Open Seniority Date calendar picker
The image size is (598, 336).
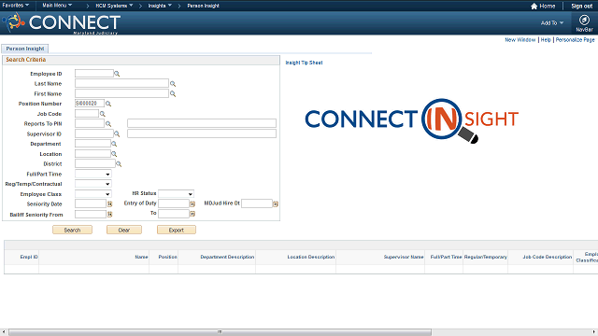pyautogui.click(x=110, y=204)
